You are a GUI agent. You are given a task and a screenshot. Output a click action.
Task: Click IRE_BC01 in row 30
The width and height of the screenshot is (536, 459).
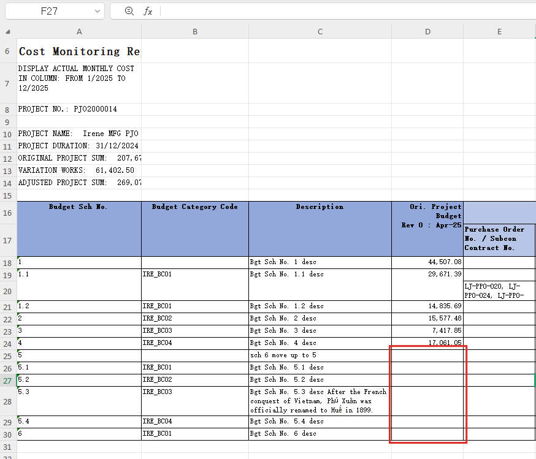195,434
